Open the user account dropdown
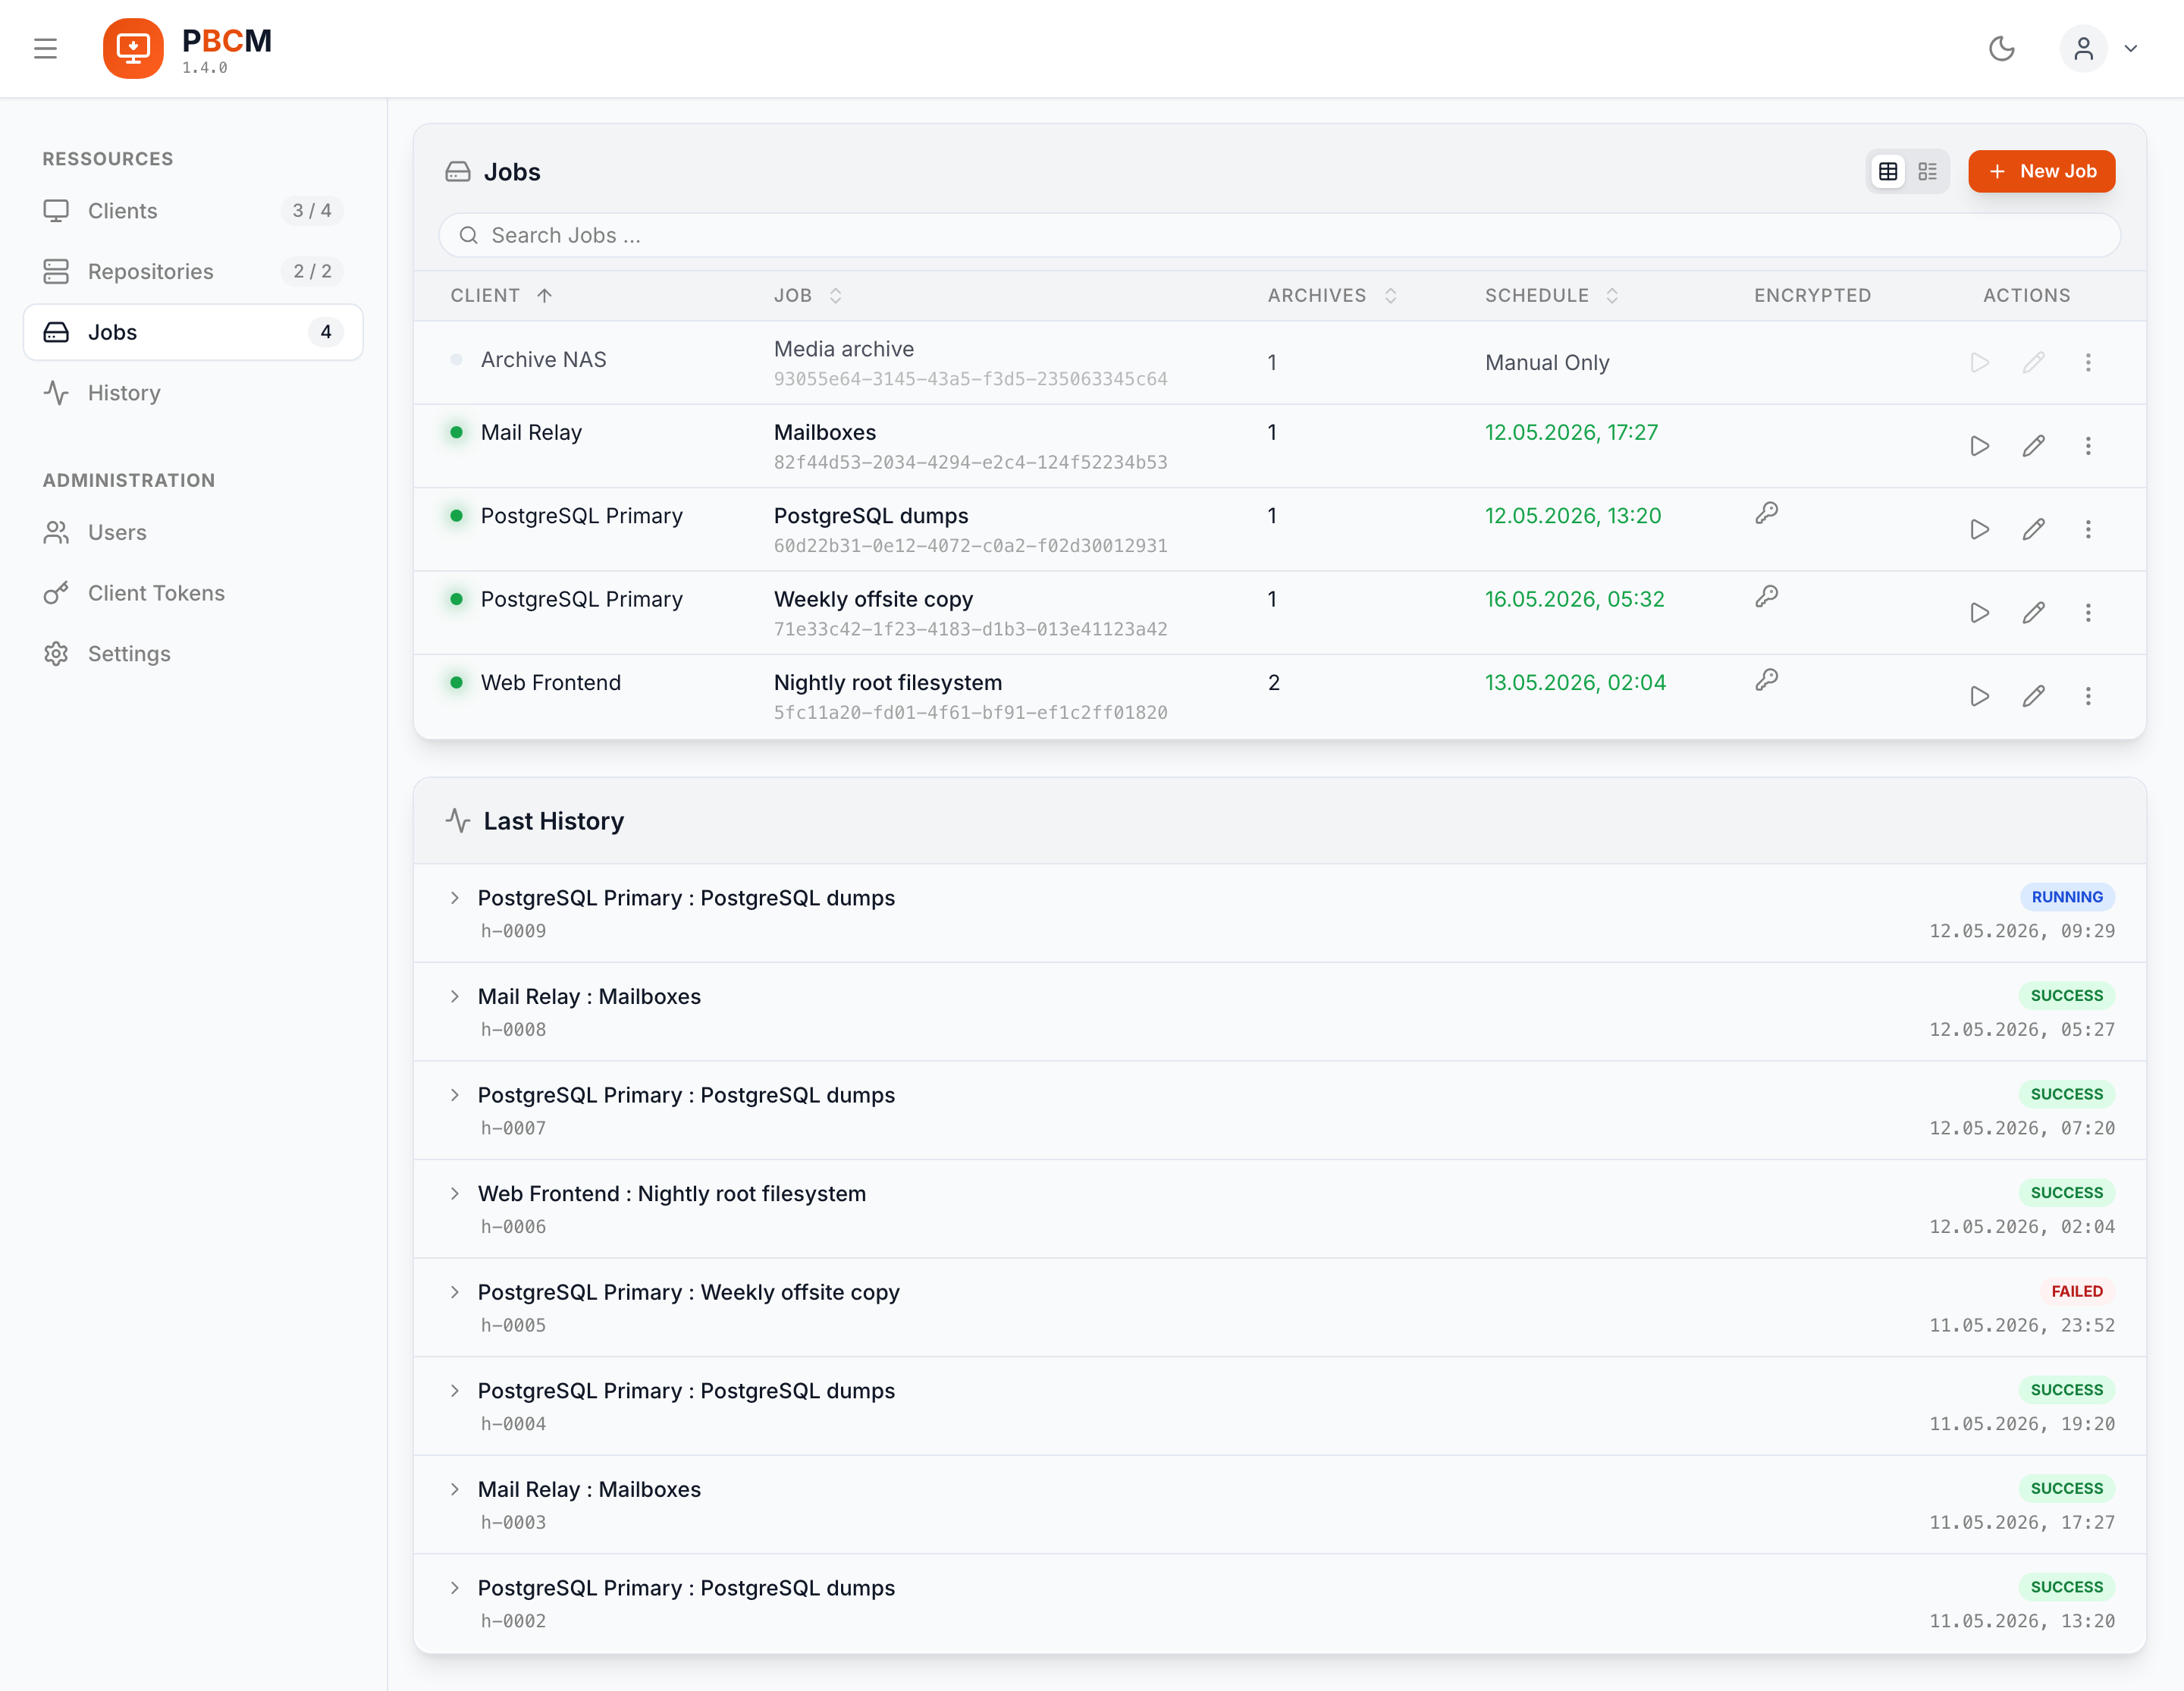 (x=2099, y=48)
